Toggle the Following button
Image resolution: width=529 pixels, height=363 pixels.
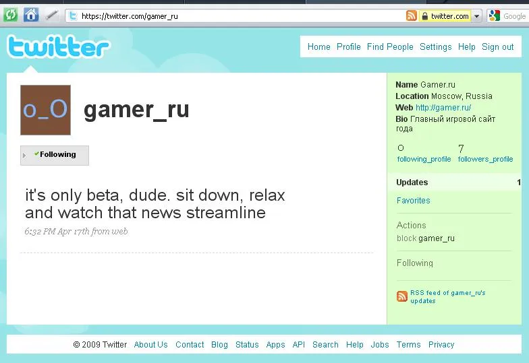coord(55,155)
